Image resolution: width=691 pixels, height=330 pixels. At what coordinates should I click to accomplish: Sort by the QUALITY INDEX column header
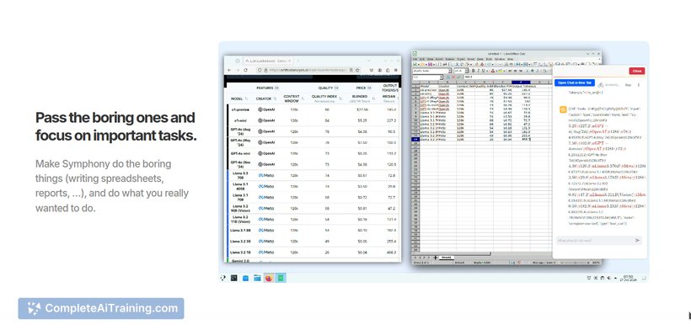[324, 96]
